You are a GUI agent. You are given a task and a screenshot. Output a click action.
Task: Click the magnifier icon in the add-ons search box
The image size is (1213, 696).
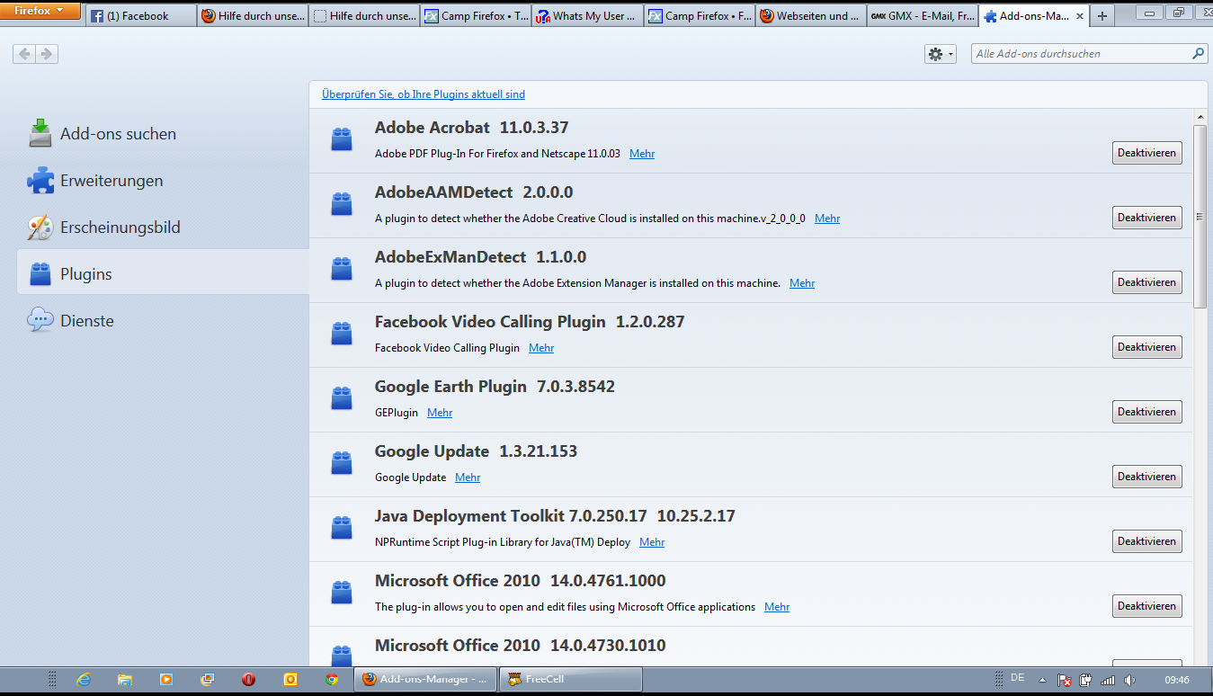point(1198,54)
